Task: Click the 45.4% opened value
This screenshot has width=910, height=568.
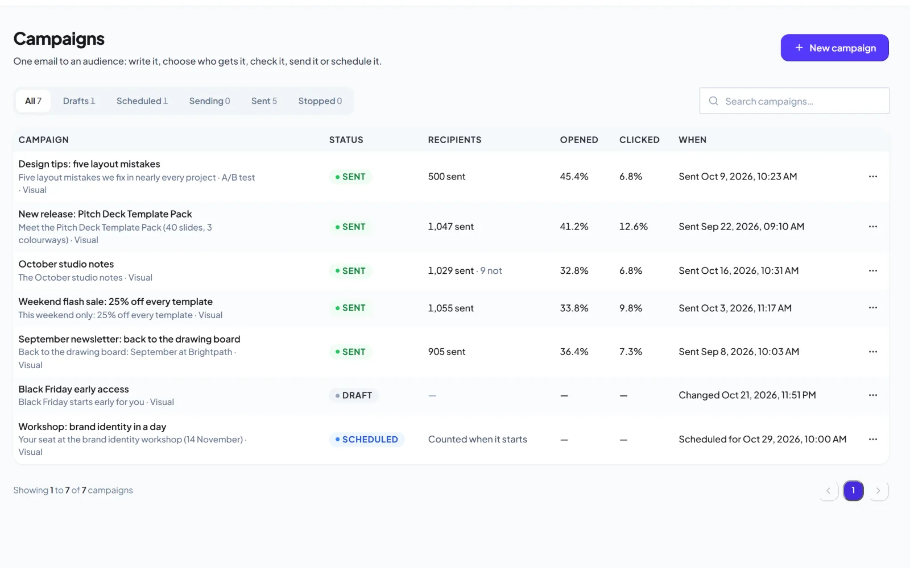Action: tap(574, 177)
